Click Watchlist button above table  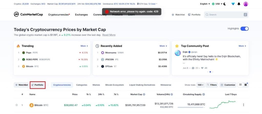point(21,85)
